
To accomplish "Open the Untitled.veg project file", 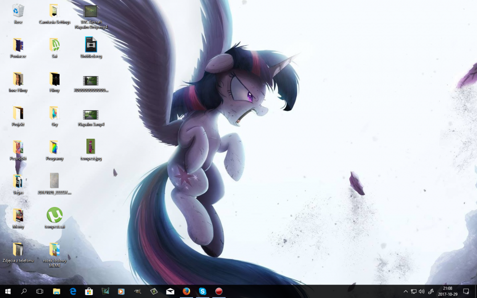I will [91, 45].
